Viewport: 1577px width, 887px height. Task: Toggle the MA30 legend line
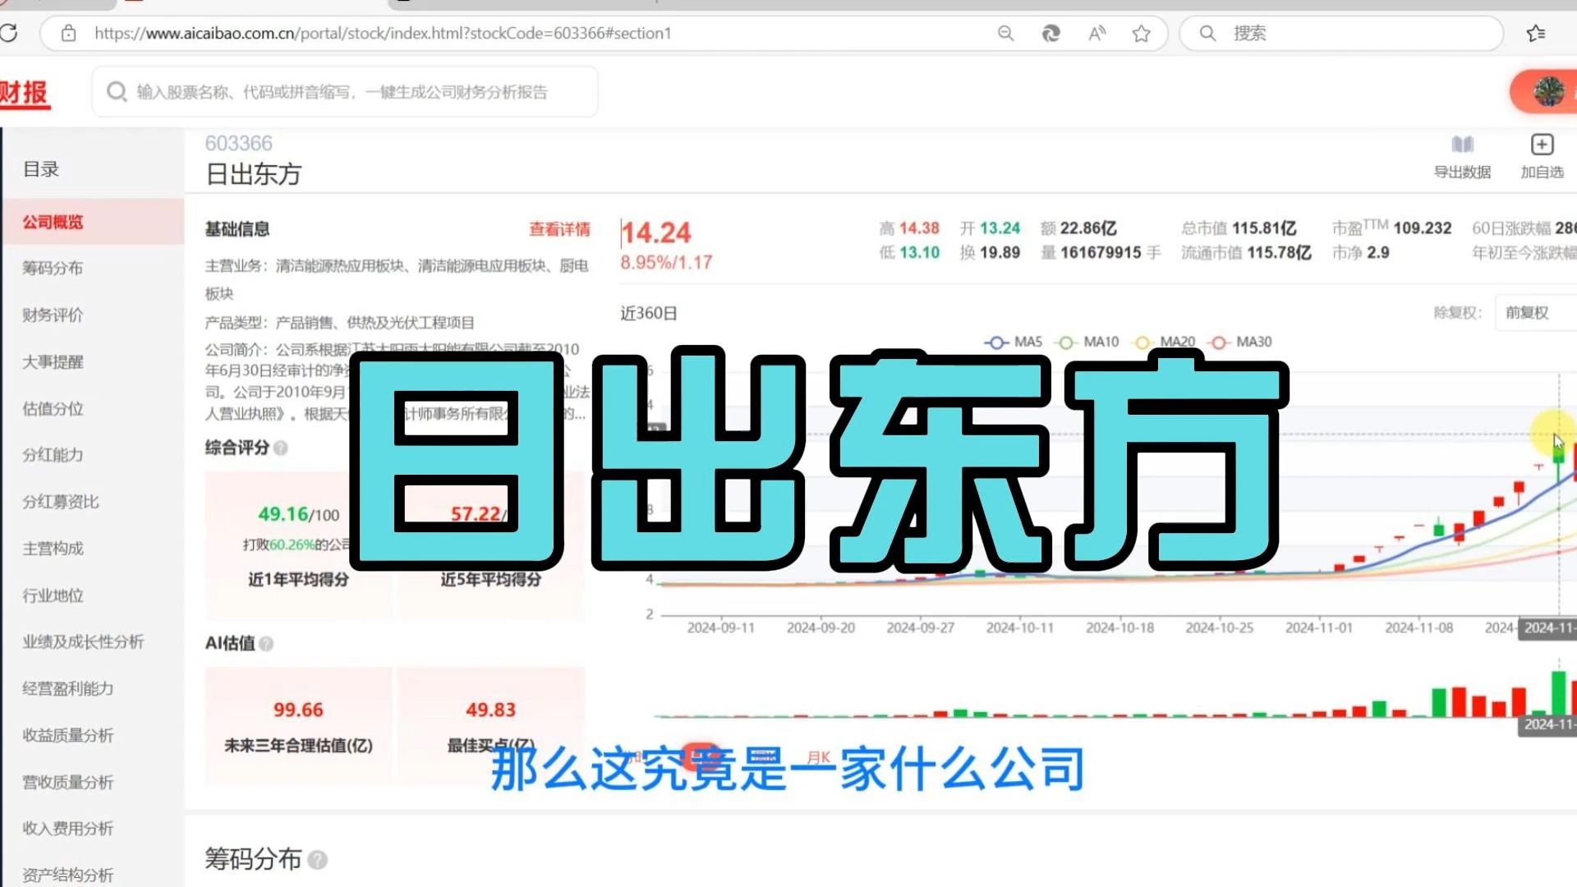(x=1241, y=342)
